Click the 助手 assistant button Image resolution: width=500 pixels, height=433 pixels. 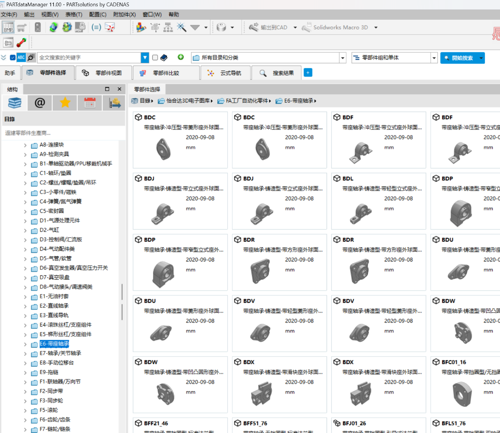[x=10, y=73]
